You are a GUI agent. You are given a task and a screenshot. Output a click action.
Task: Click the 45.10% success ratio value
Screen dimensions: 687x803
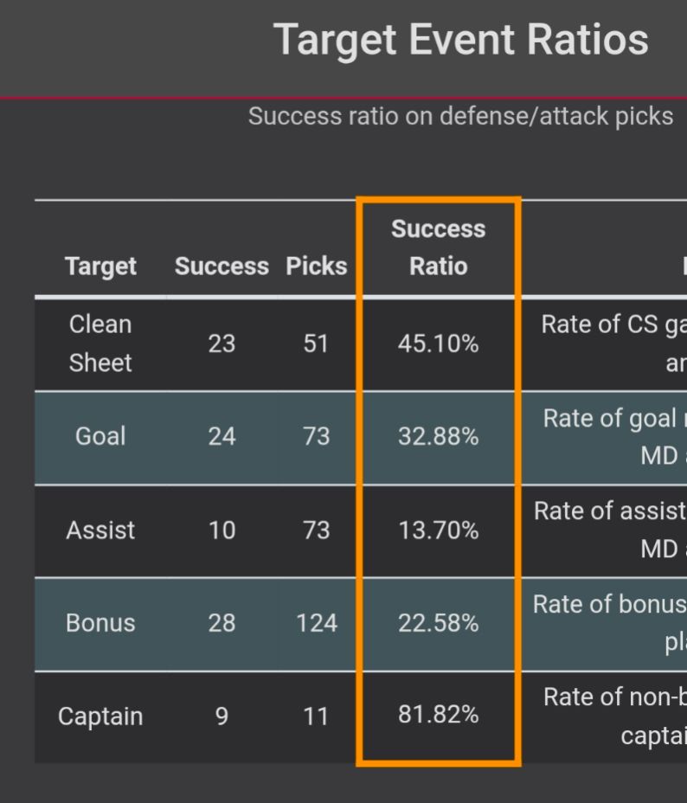point(438,344)
